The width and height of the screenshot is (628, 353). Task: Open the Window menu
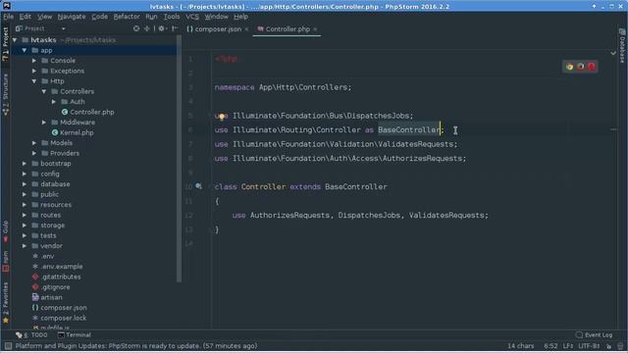(216, 17)
